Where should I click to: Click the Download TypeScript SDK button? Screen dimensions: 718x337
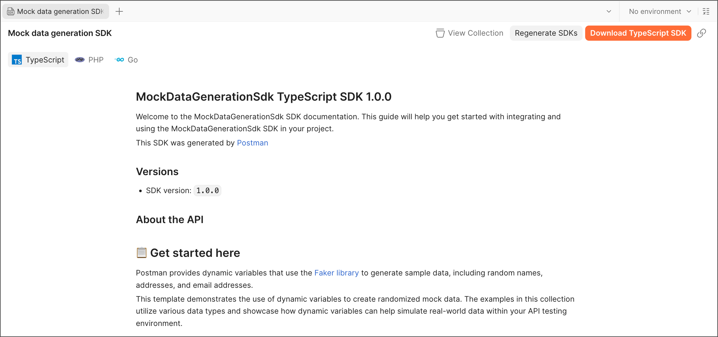point(638,33)
